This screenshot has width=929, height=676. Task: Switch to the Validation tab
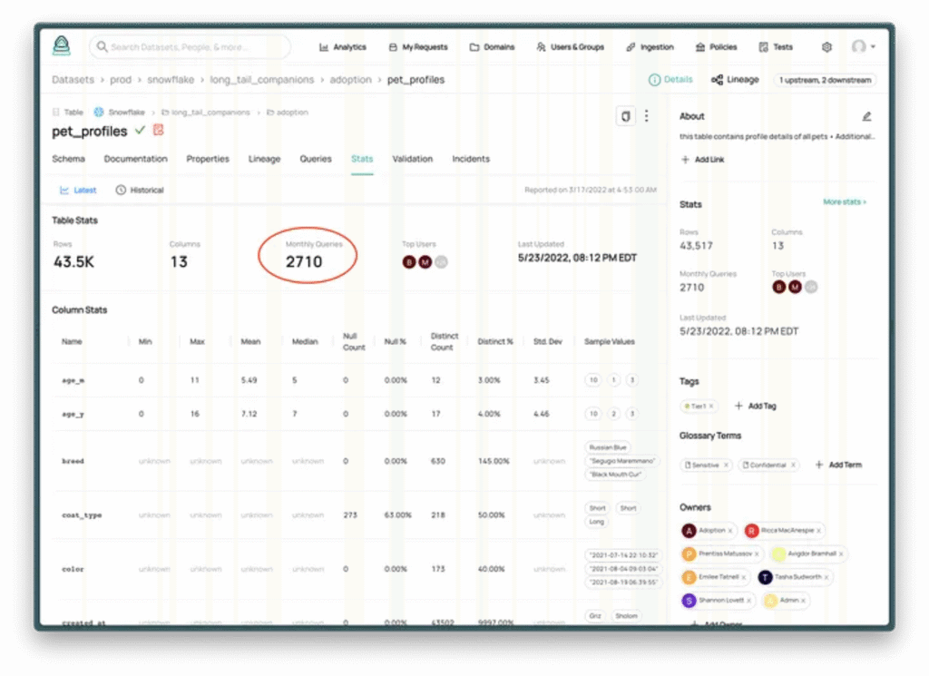click(x=413, y=158)
